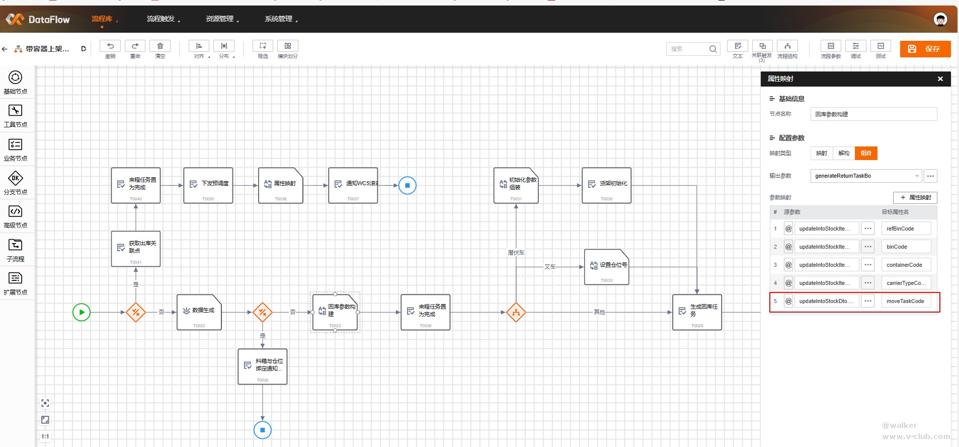
Task: Clear the canvas with 清空 trash icon
Action: pyautogui.click(x=160, y=46)
